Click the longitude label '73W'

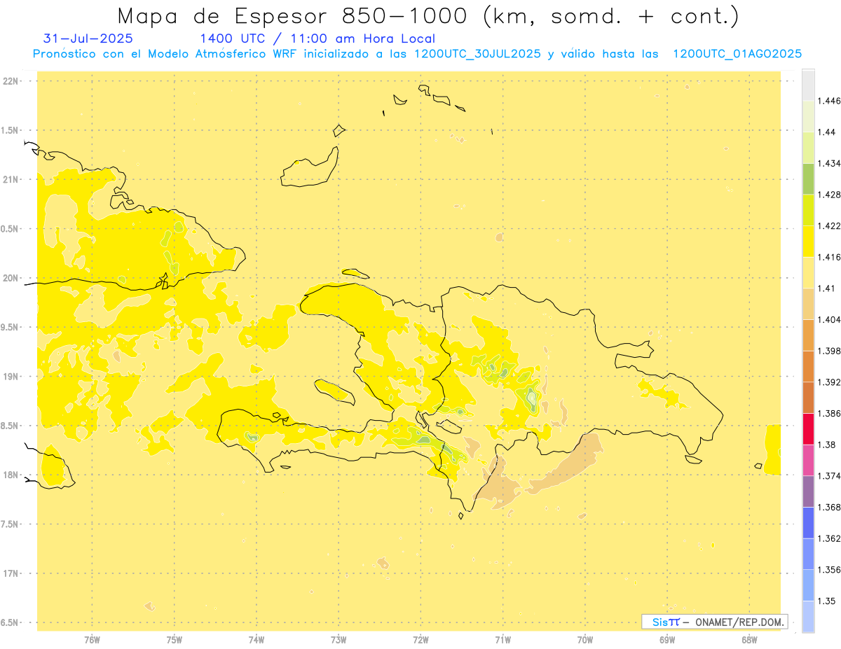pyautogui.click(x=339, y=640)
